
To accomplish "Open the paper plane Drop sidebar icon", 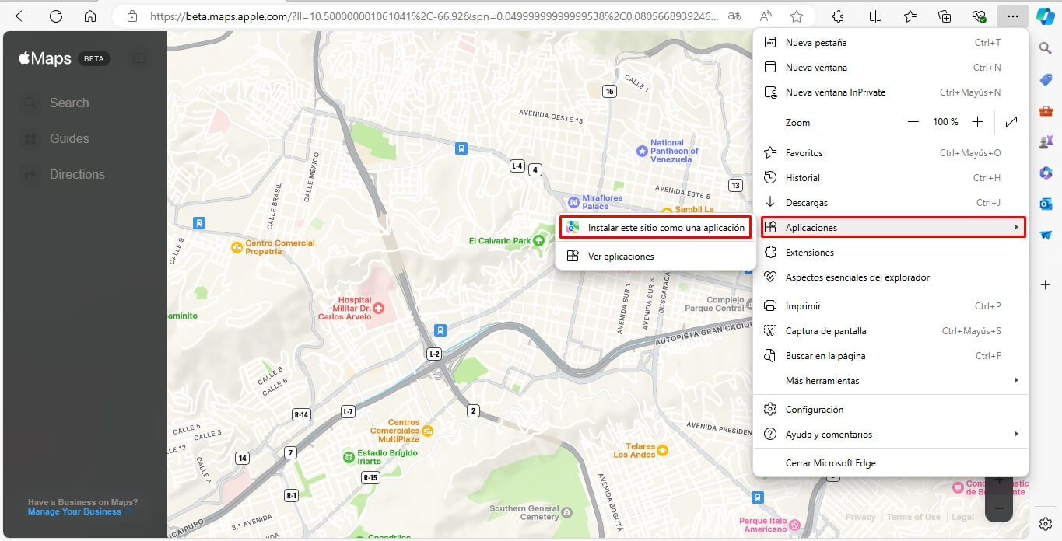I will [1046, 235].
